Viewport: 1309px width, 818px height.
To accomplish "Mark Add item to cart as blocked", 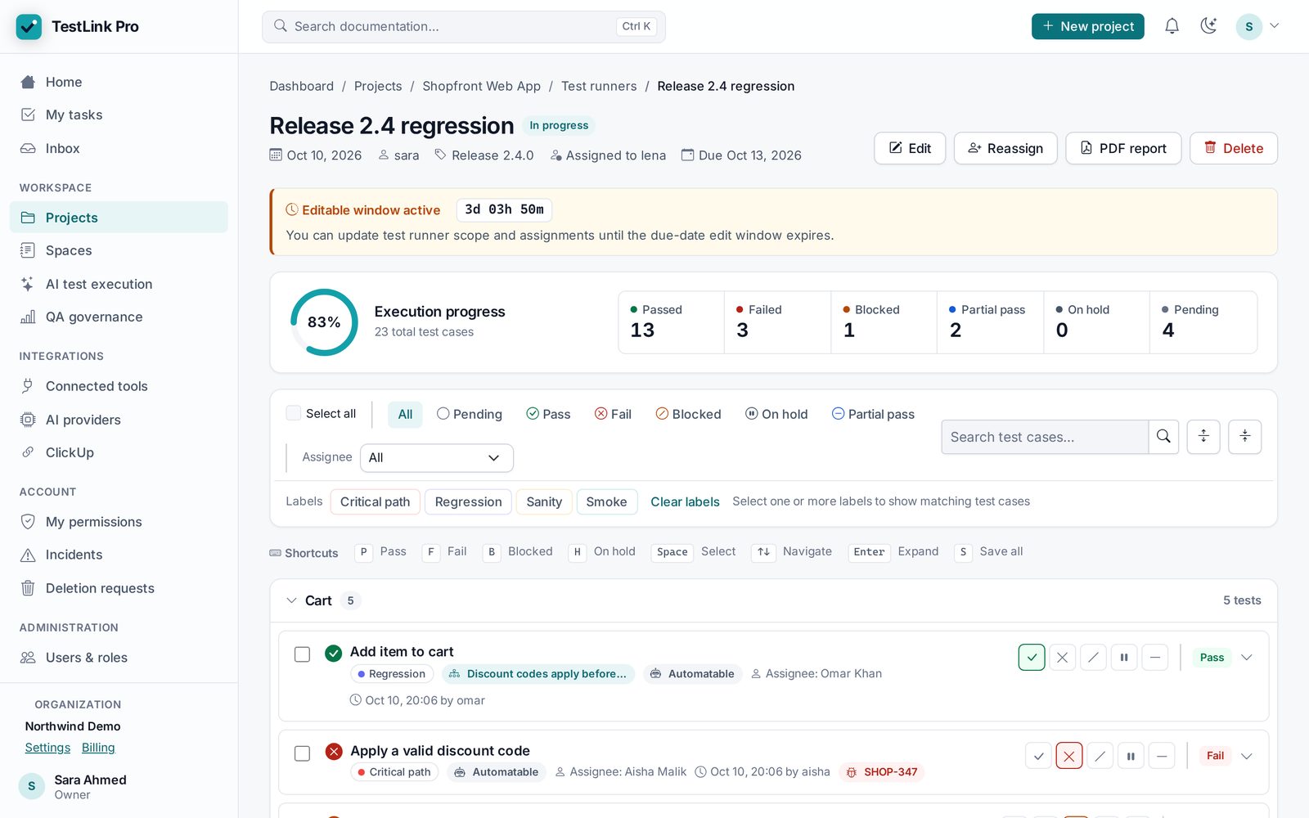I will (1093, 657).
